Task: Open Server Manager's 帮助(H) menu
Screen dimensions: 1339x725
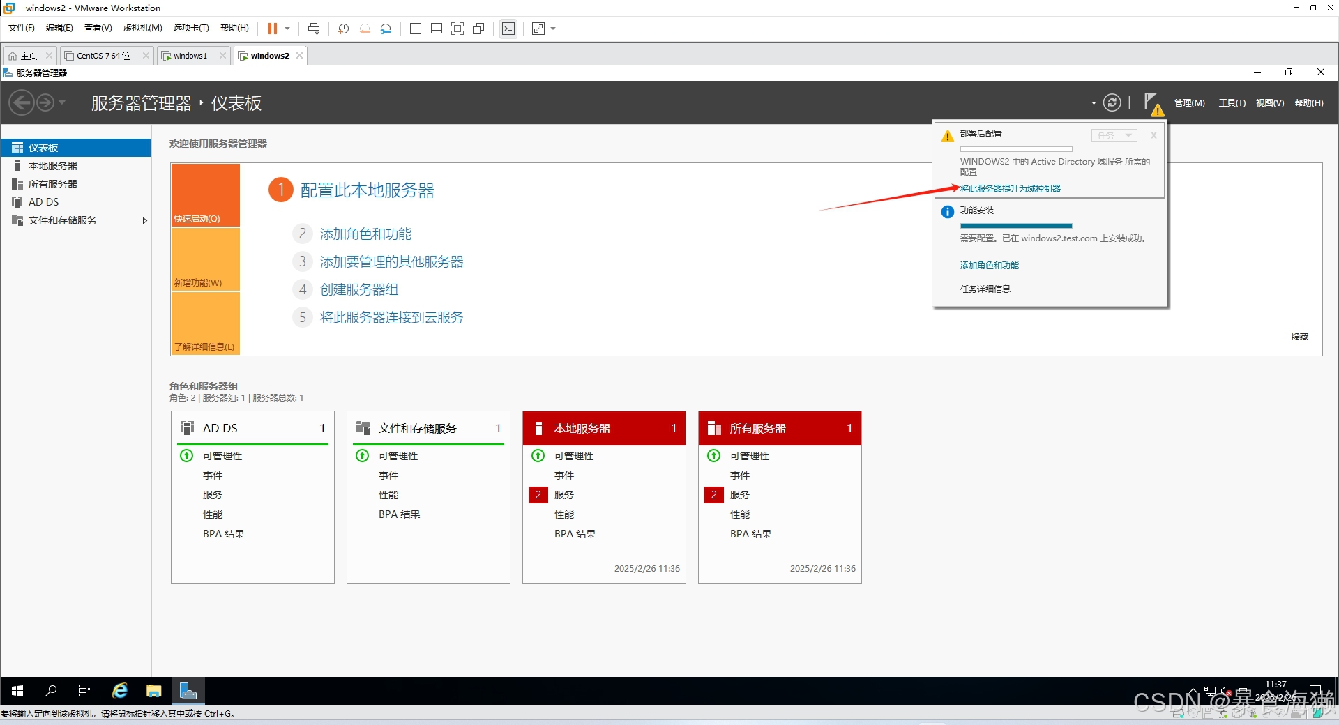Action: pos(1309,103)
